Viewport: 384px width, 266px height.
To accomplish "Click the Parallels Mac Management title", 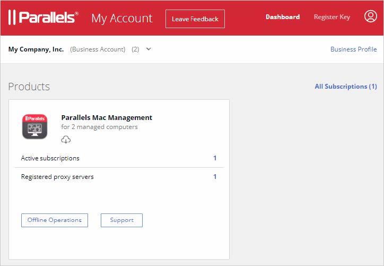I will click(x=107, y=118).
